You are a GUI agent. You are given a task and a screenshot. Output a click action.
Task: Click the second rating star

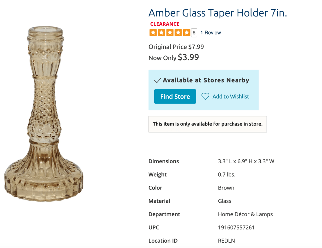[161, 32]
